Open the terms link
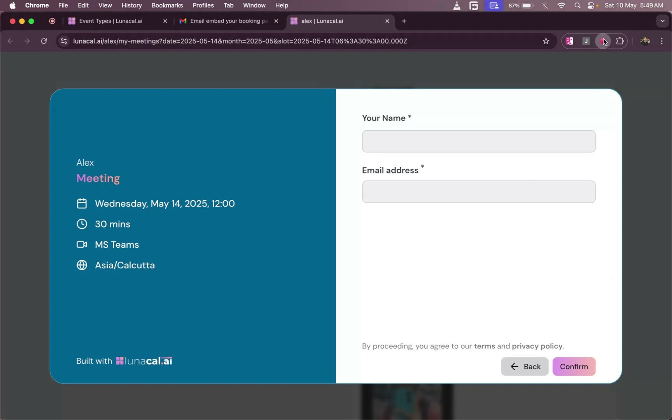Image resolution: width=672 pixels, height=420 pixels. tap(484, 346)
